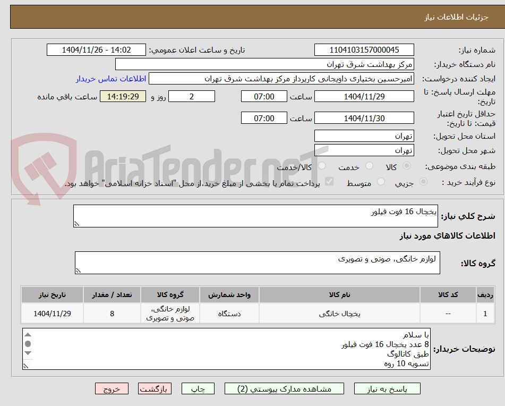The height and width of the screenshot is (406, 505).
Task: Click the یخچال خانگی cell
Action: pos(339,314)
